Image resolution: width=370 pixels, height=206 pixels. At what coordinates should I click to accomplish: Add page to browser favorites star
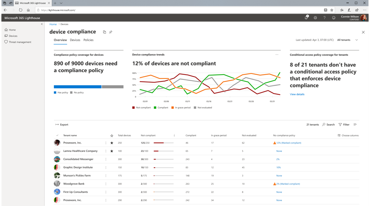coord(332,10)
